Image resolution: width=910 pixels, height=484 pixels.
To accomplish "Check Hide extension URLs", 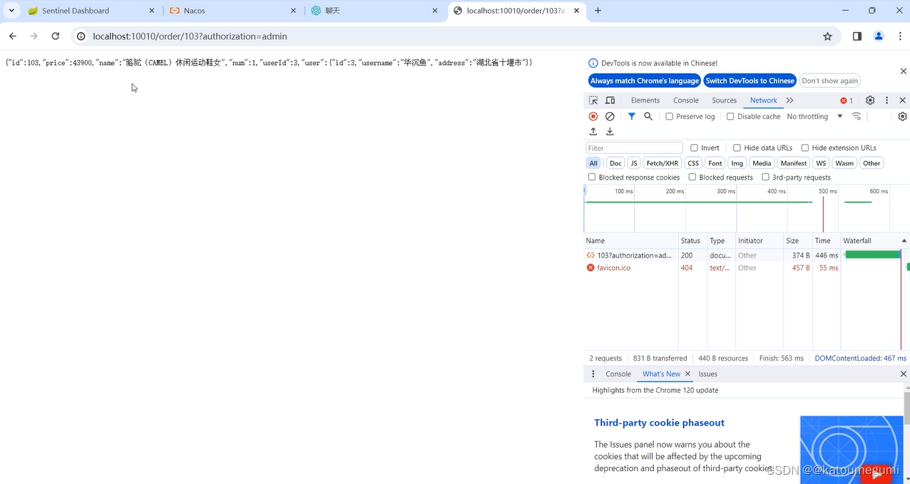I will click(x=804, y=148).
